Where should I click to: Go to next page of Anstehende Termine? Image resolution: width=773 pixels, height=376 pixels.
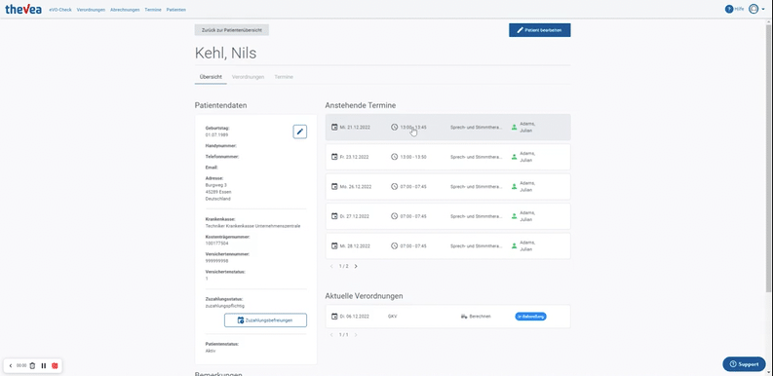[356, 266]
